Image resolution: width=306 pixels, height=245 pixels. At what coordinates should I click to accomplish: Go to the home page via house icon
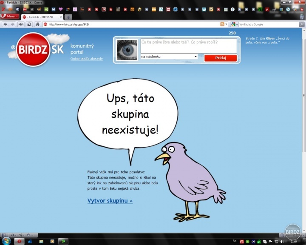(x=37, y=24)
